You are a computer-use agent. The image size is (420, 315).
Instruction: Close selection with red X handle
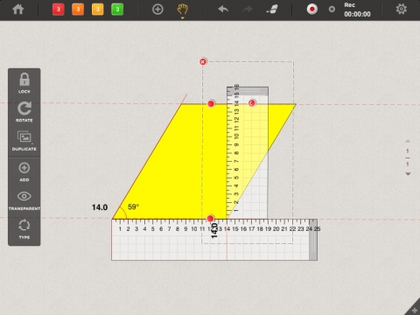point(203,61)
